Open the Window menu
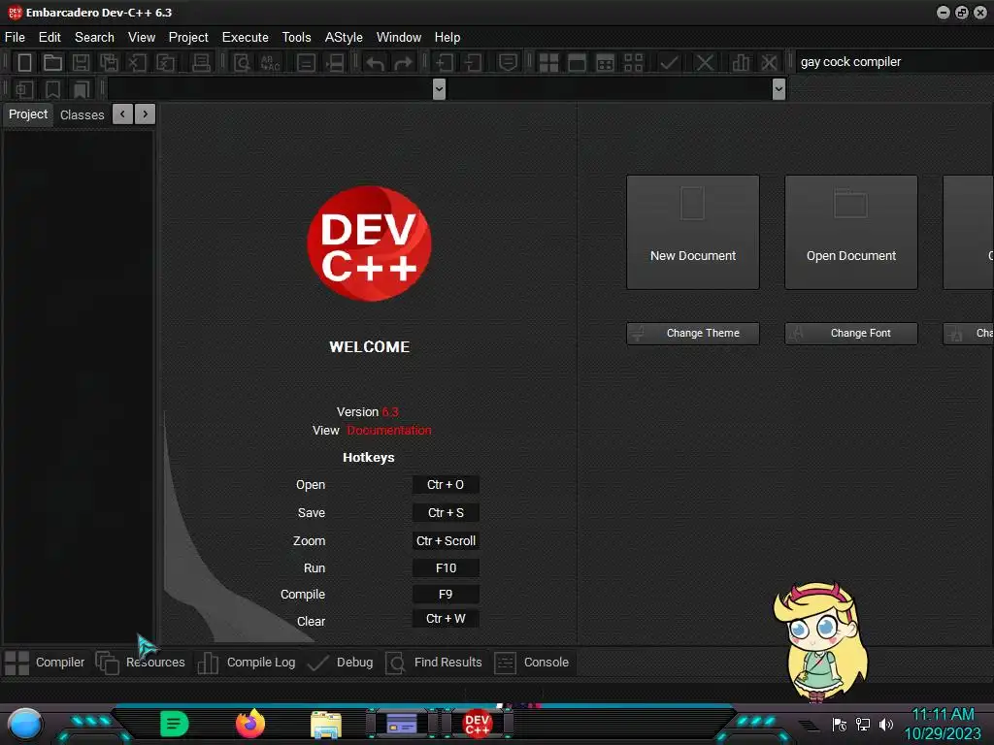Screen dimensions: 994x745 click(399, 38)
